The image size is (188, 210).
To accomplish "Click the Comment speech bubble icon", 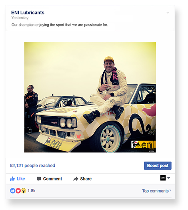I will point(39,179).
